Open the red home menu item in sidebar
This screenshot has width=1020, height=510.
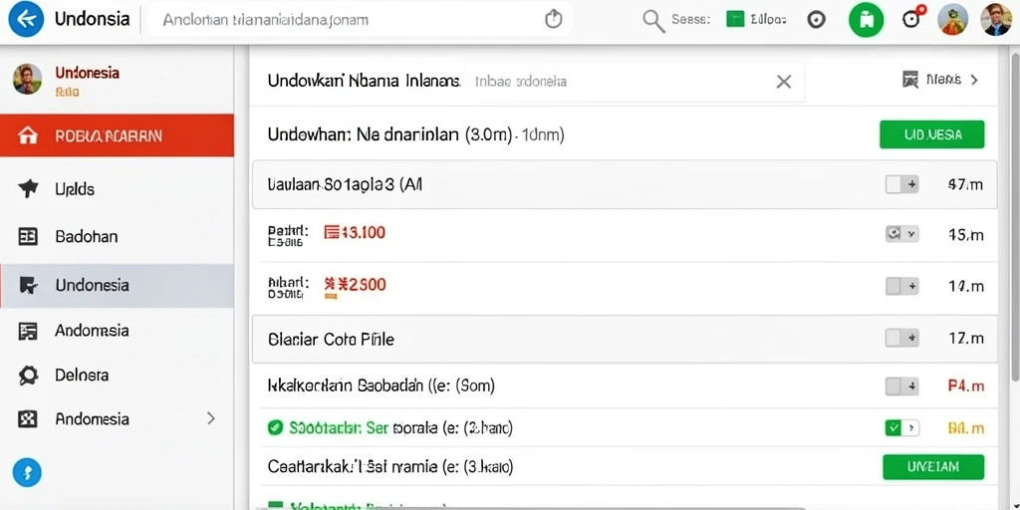118,135
